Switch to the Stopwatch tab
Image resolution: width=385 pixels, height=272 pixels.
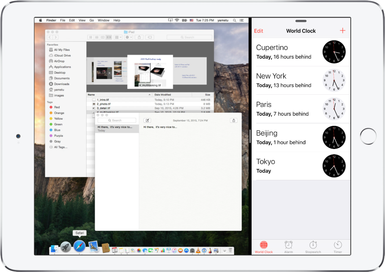click(x=313, y=247)
